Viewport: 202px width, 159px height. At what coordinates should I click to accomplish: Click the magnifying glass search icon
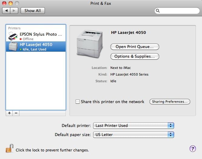[x=158, y=11]
